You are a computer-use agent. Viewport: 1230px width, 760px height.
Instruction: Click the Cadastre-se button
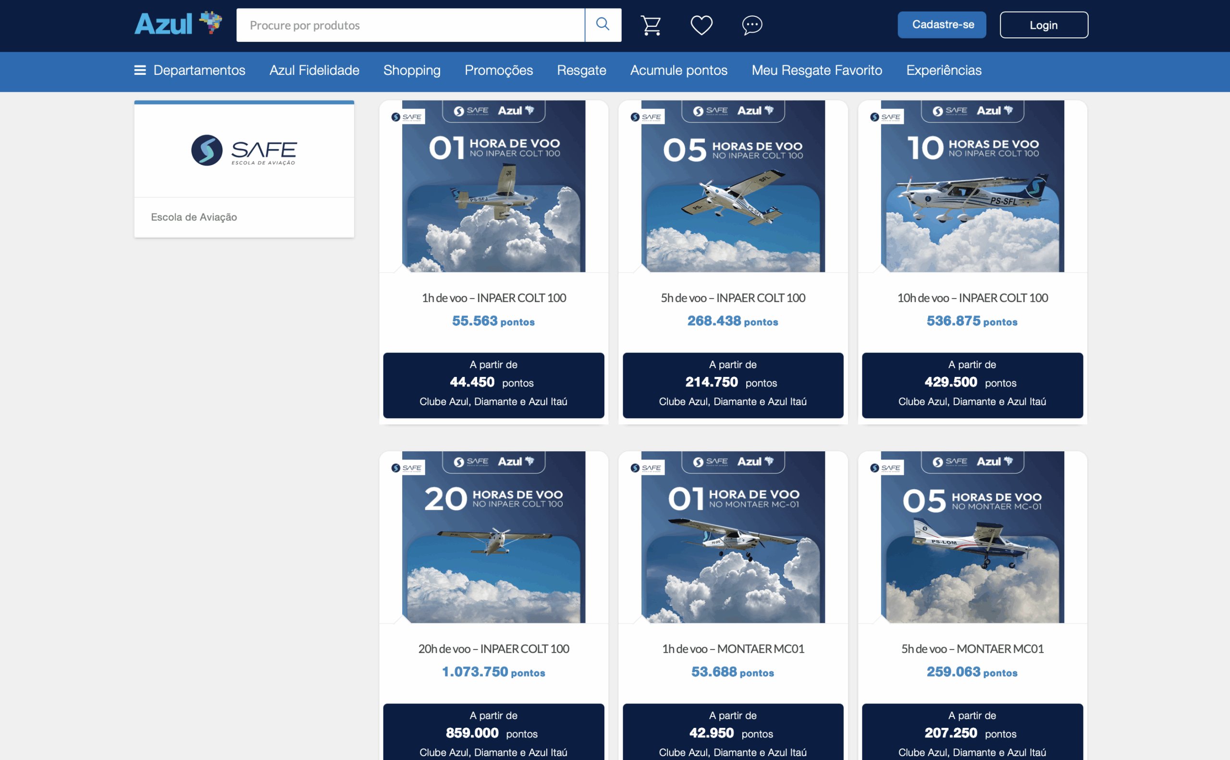[942, 24]
